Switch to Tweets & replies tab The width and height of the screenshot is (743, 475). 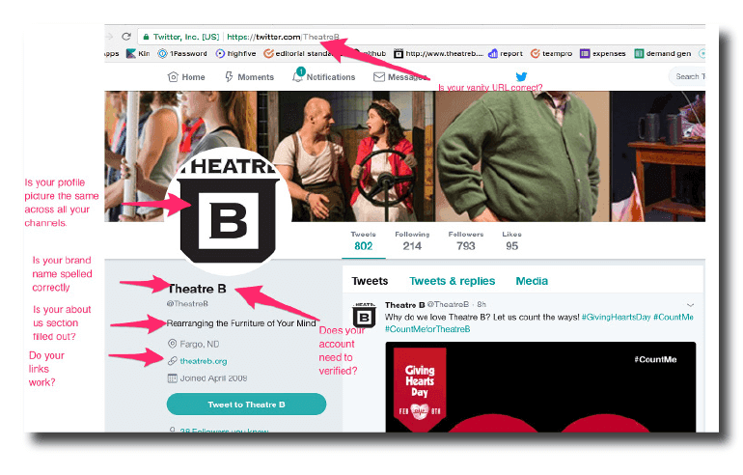pos(452,281)
